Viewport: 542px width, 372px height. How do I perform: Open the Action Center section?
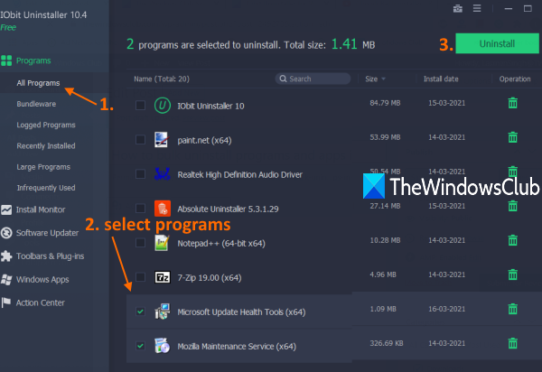tap(40, 302)
